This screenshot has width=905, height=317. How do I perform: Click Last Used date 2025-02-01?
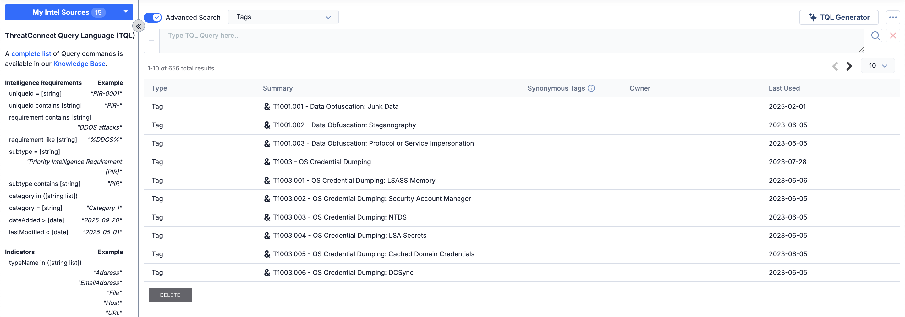(787, 107)
